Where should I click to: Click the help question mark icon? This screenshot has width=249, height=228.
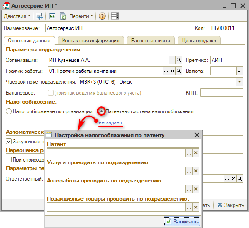coord(102,16)
